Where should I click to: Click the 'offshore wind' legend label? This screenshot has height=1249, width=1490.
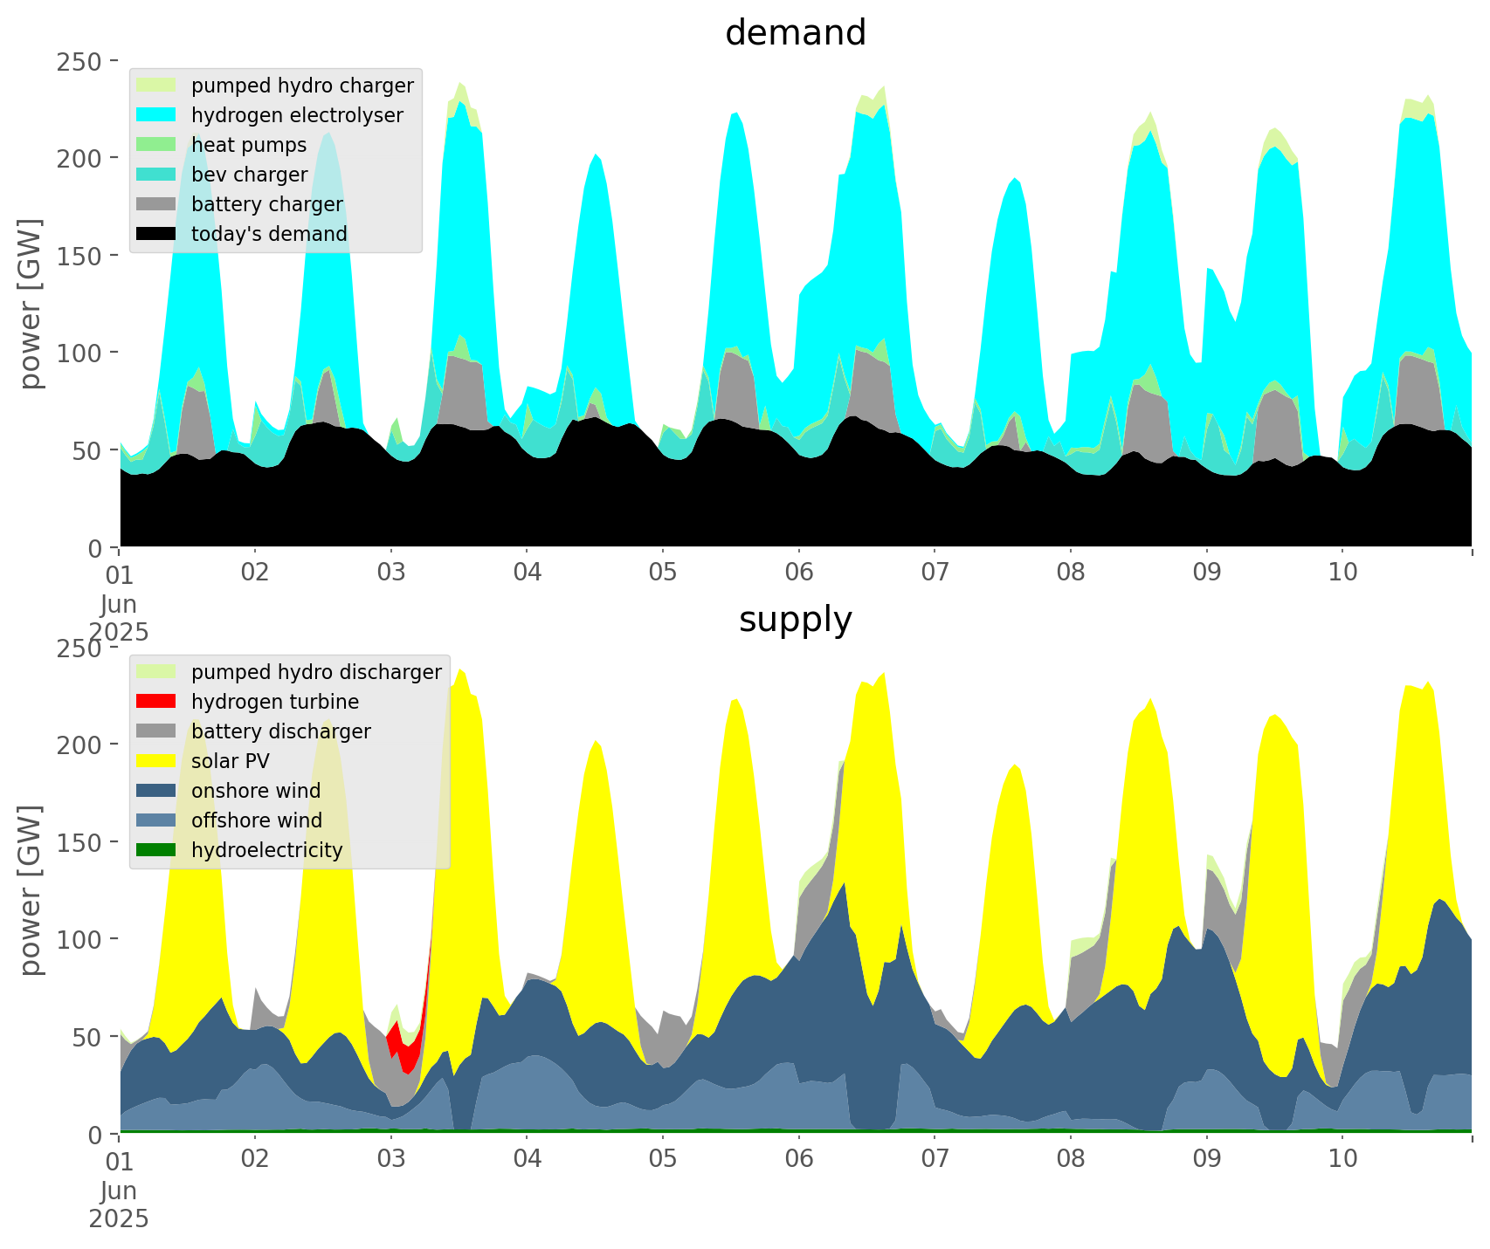point(257,820)
